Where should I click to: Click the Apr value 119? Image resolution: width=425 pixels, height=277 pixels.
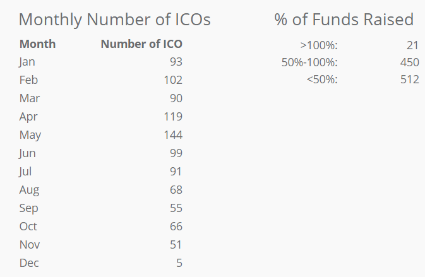[x=172, y=117]
